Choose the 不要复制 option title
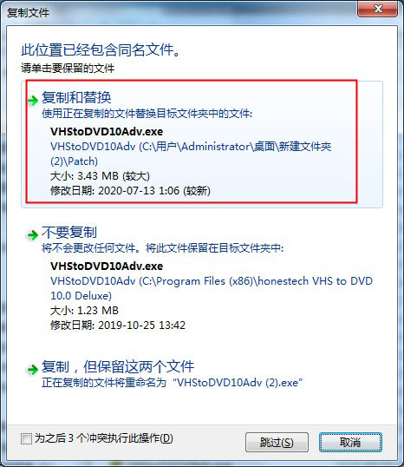Image resolution: width=404 pixels, height=467 pixels. click(69, 233)
